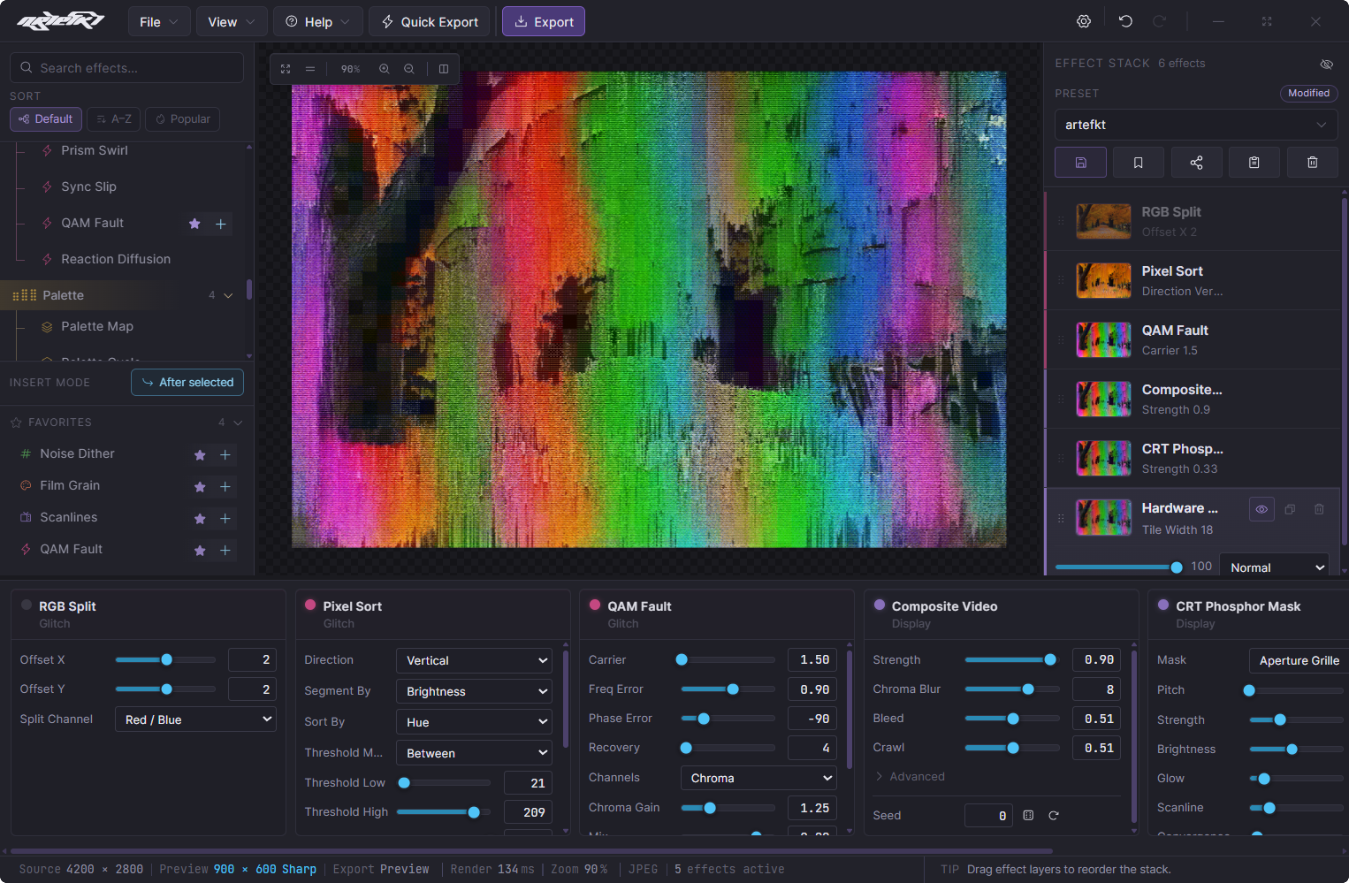Reset seed with refresh icon
Screen dimensions: 1349x883
click(1054, 816)
